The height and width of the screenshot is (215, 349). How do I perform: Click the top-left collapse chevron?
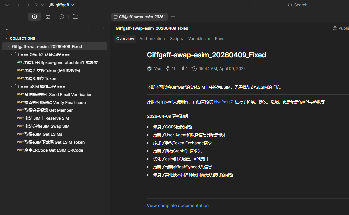(7, 5)
